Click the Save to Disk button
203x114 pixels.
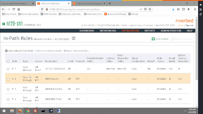(160, 39)
